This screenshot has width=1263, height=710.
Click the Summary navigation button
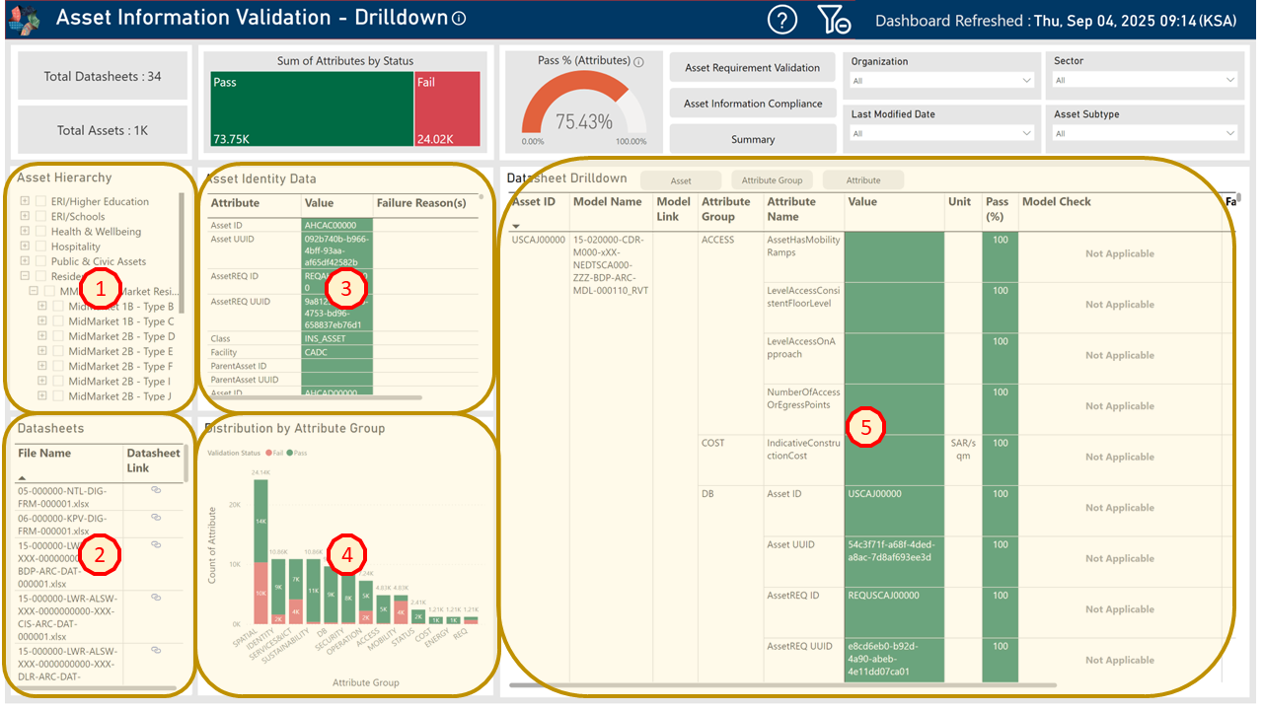752,139
